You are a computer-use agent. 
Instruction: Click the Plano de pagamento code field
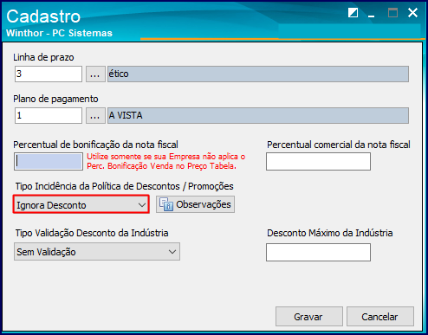pos(49,115)
